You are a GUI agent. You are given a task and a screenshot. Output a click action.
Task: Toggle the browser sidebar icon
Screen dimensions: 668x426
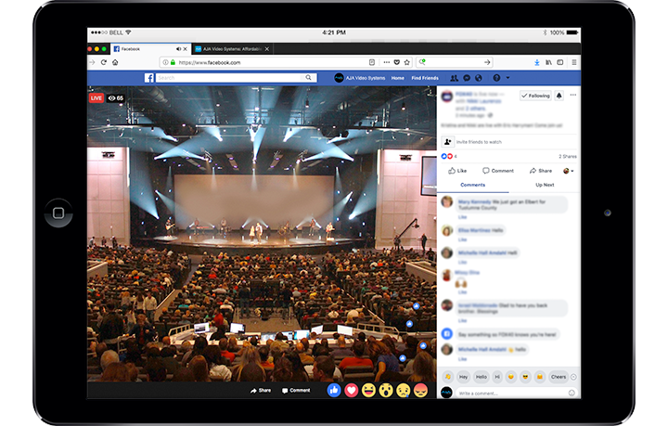[560, 62]
